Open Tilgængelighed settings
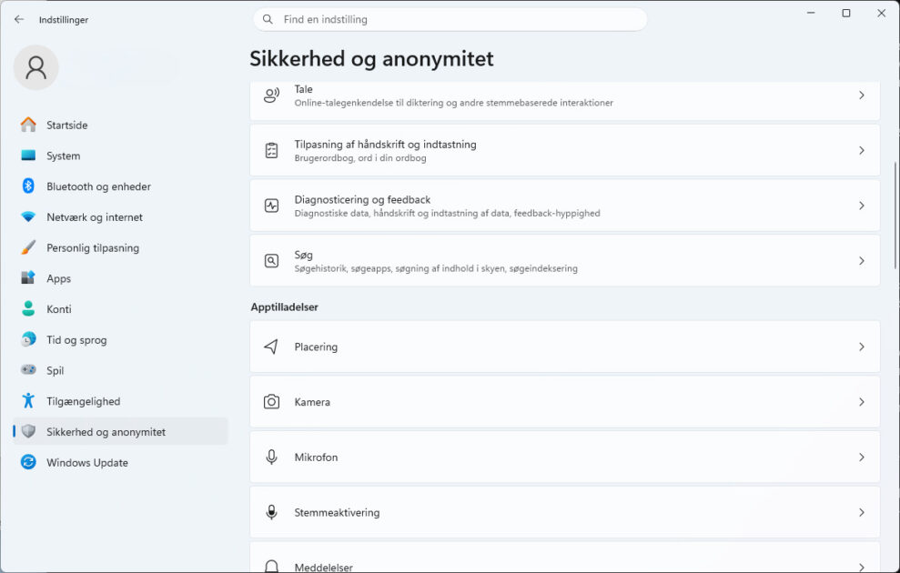This screenshot has height=573, width=900. pos(120,401)
